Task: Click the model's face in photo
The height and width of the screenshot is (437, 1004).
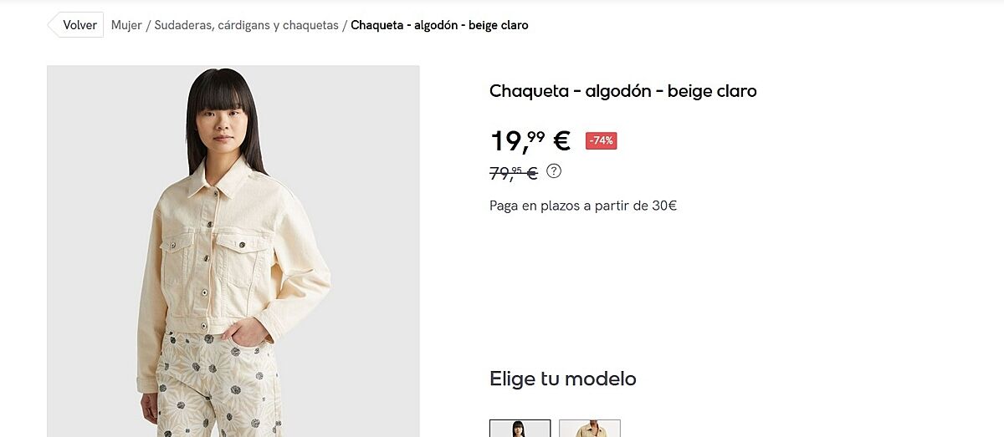Action: click(x=221, y=117)
